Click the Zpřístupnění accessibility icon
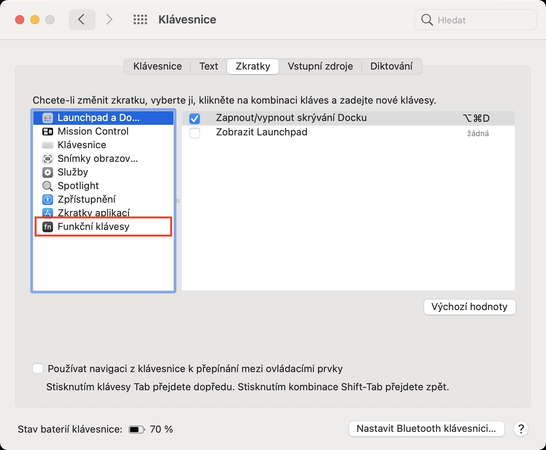 click(47, 200)
